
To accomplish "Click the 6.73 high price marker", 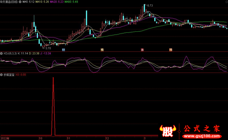I will coord(150,5).
